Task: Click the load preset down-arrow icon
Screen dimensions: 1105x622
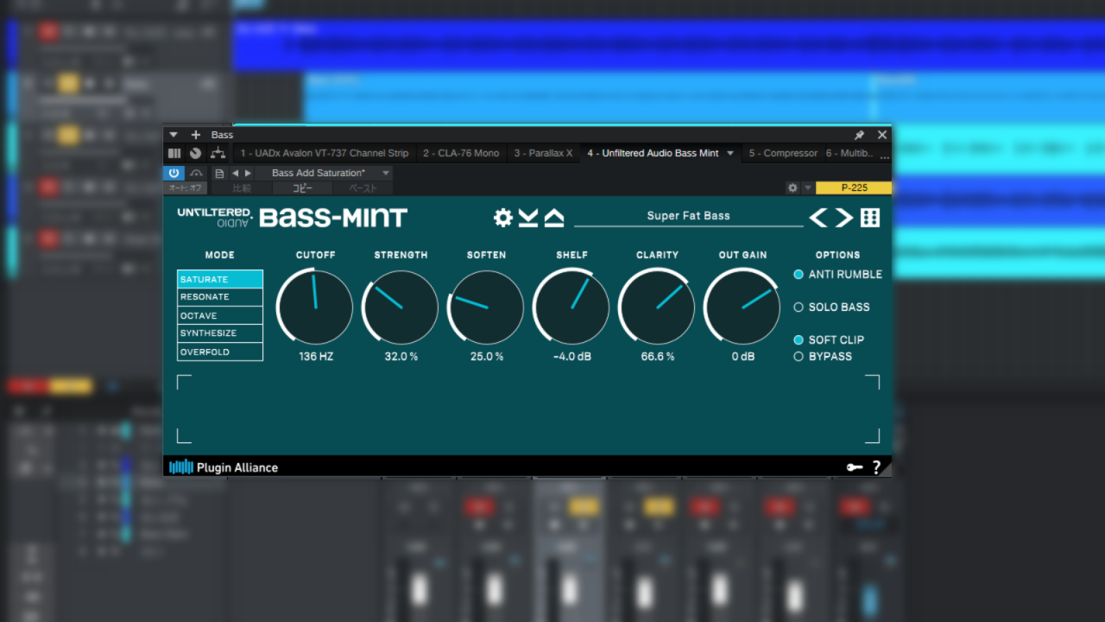Action: point(528,218)
